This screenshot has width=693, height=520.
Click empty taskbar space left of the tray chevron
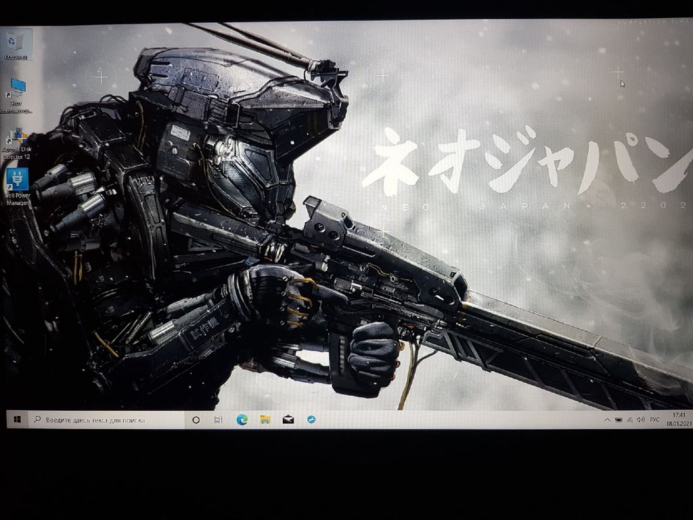point(474,420)
